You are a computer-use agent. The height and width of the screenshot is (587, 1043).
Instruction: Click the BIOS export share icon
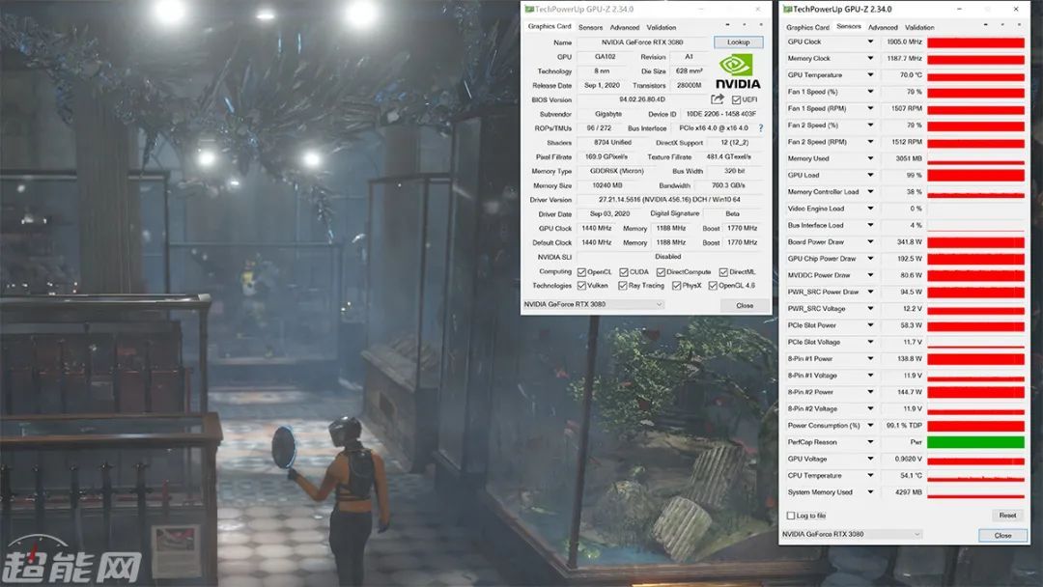tap(717, 99)
